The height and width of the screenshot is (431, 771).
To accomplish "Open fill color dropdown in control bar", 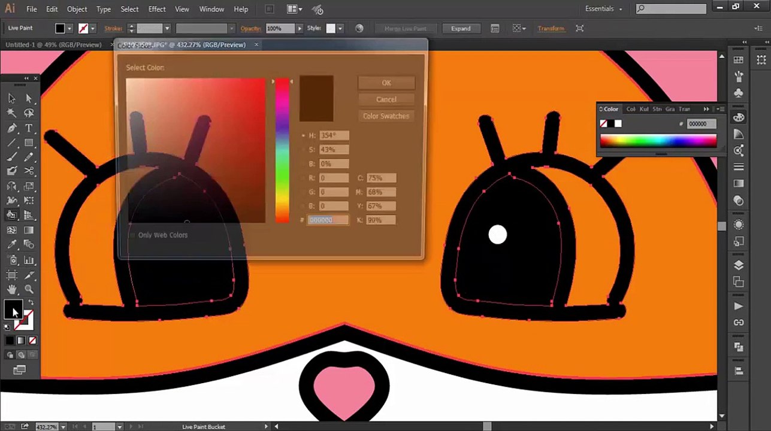I will pos(69,28).
